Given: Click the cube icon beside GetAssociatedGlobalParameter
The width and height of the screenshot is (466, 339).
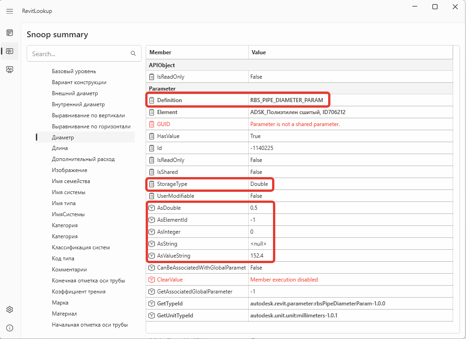Looking at the screenshot, I should click(x=152, y=292).
